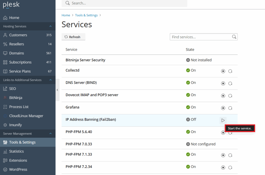Collapse the sidebar with the chevron arrow
This screenshot has width=265, height=175.
click(57, 90)
